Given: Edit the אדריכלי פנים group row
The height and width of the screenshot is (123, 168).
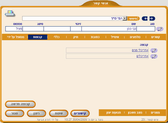Looking at the screenshot, I should [154, 50].
